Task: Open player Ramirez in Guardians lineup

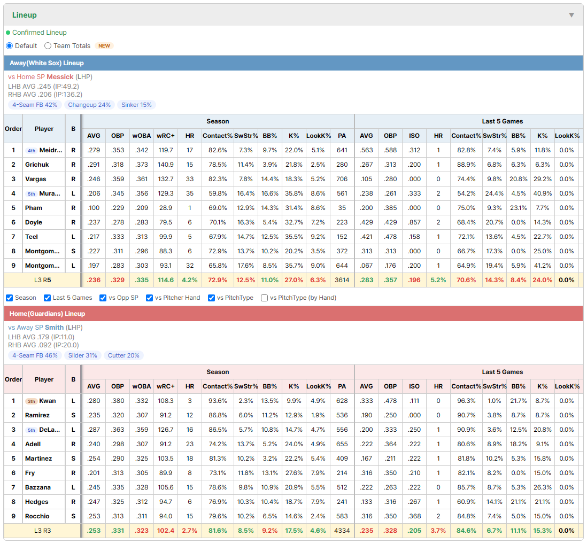Action: tap(37, 415)
